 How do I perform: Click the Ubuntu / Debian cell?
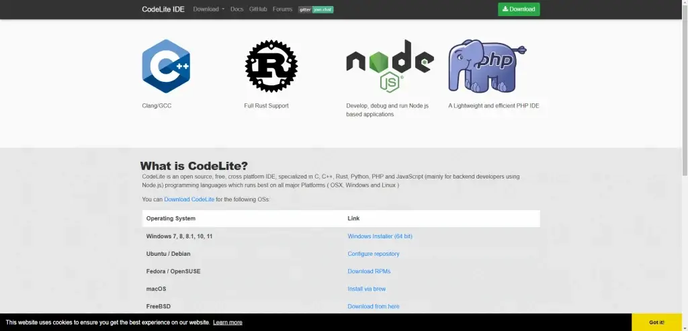[169, 254]
